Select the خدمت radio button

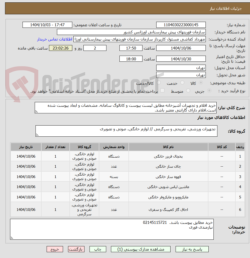[x=182, y=83]
